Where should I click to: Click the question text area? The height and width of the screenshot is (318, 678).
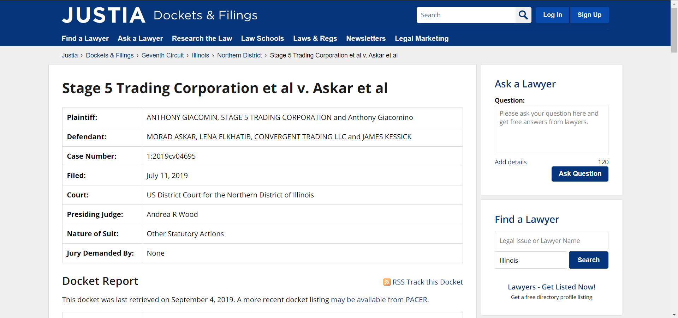pyautogui.click(x=552, y=130)
